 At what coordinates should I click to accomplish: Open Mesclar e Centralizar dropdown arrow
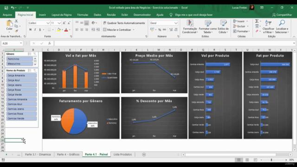tap(134, 30)
